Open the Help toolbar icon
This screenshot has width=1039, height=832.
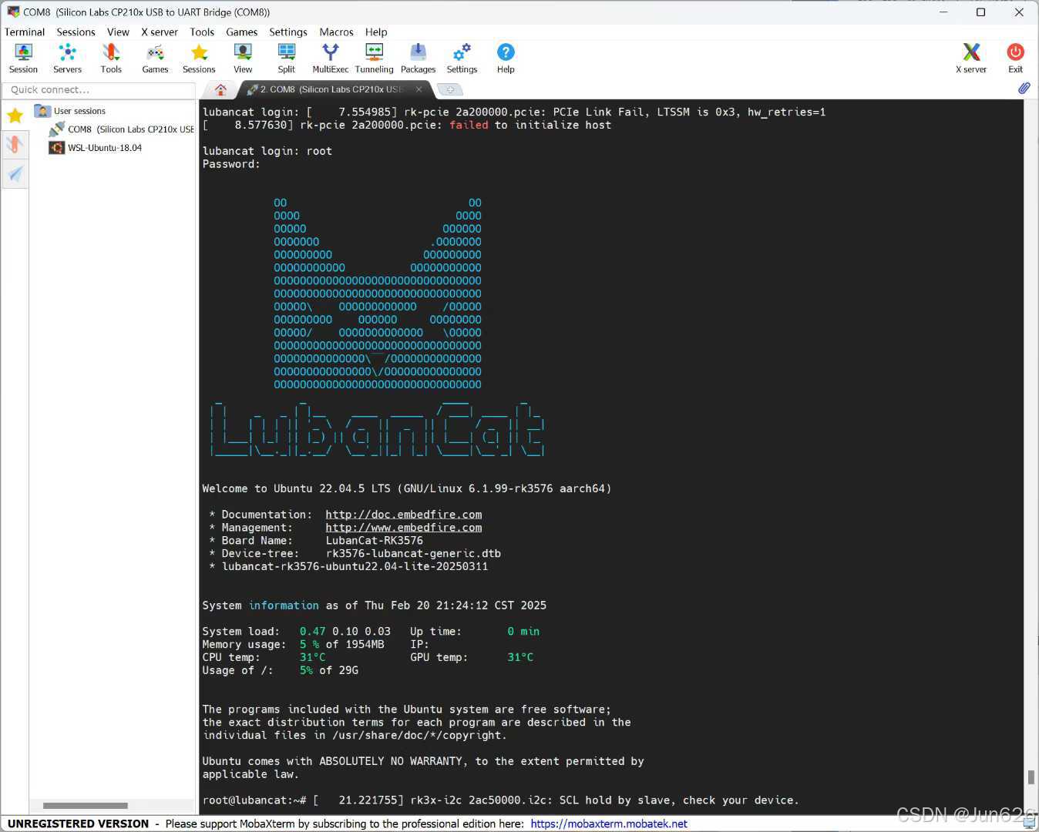click(506, 59)
